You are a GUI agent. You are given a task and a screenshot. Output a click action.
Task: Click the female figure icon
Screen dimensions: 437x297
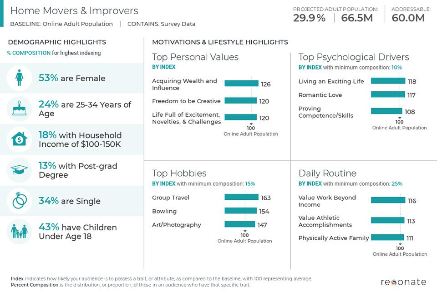[19, 78]
